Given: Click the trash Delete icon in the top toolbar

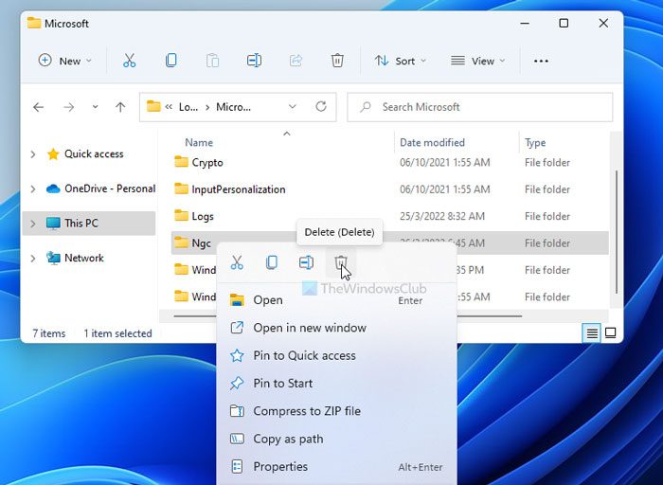Looking at the screenshot, I should point(337,61).
